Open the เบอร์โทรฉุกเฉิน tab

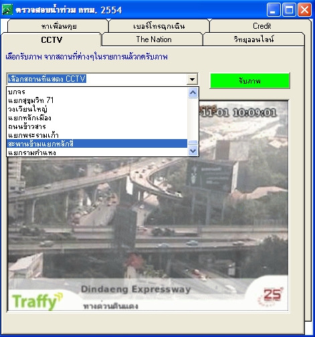[159, 26]
